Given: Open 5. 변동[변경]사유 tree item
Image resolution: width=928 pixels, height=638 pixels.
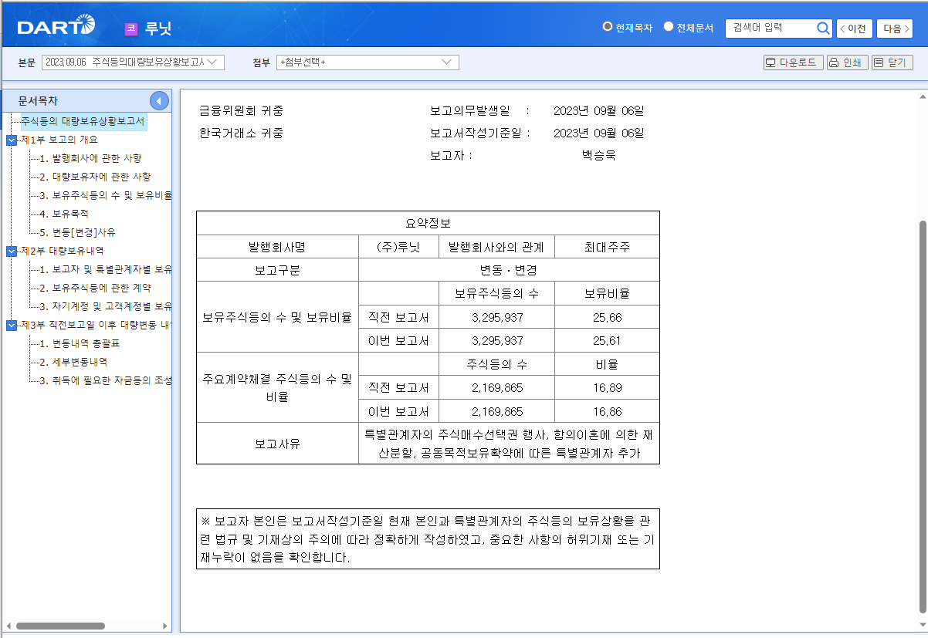Looking at the screenshot, I should pos(77,232).
